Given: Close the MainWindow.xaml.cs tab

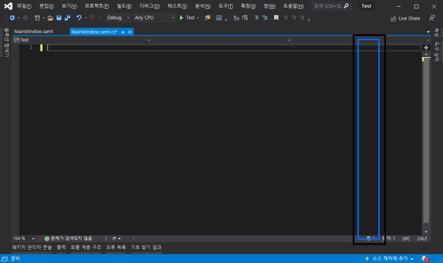Looking at the screenshot, I should coord(130,32).
